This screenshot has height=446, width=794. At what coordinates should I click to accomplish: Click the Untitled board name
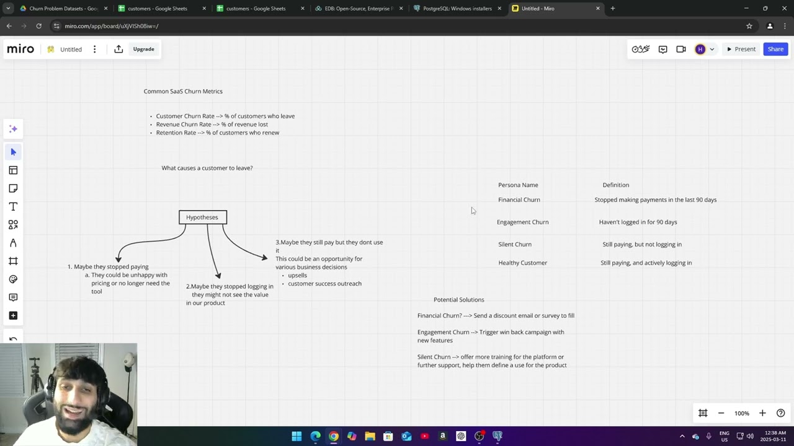(71, 50)
